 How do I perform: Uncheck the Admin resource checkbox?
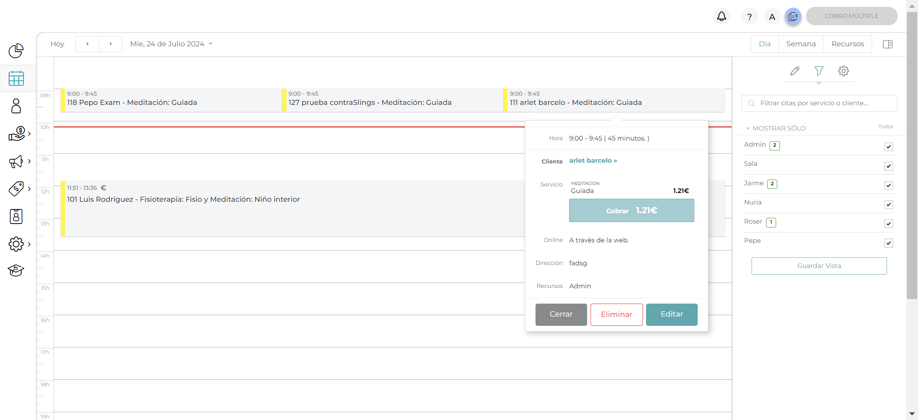click(x=889, y=147)
